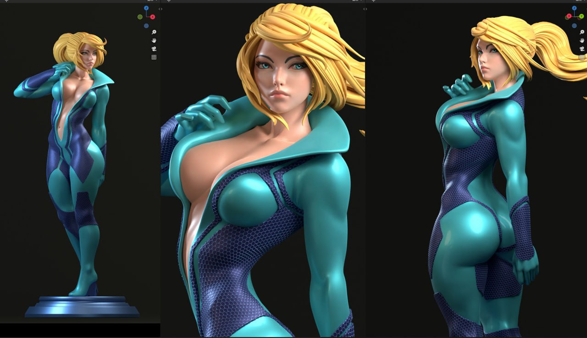Click the red X axis in the full-figure viewport gizmo
Screen dimensions: 587x338
[153, 17]
